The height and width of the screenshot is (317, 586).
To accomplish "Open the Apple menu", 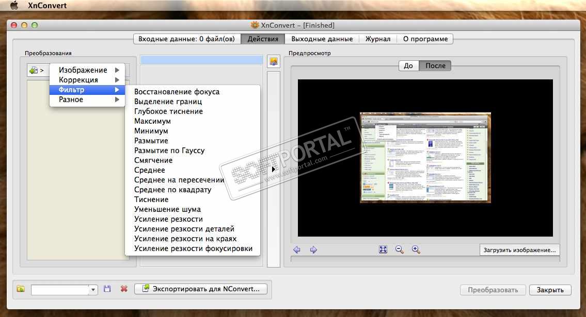I will point(14,5).
